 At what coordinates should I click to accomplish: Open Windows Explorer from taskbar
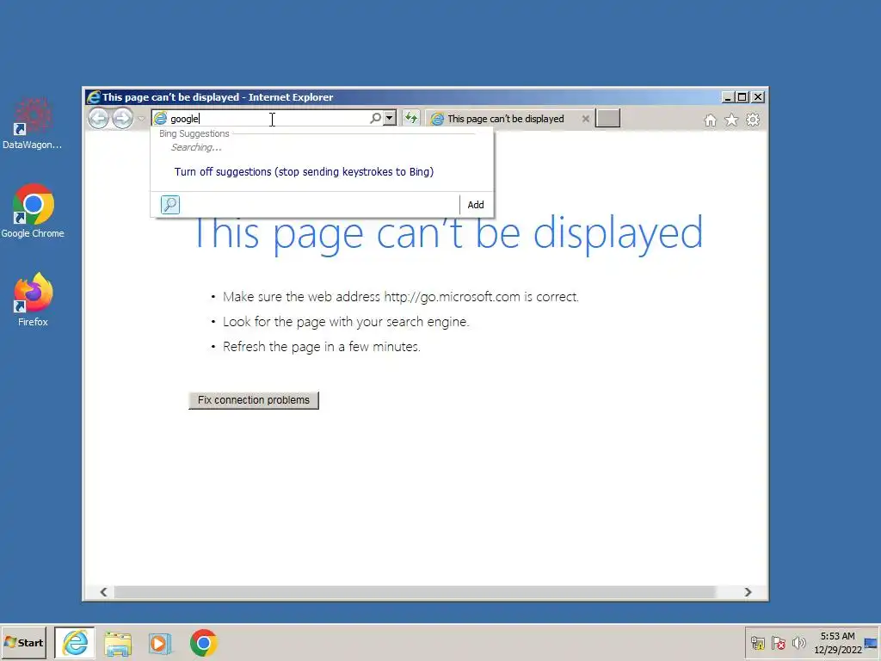point(117,643)
